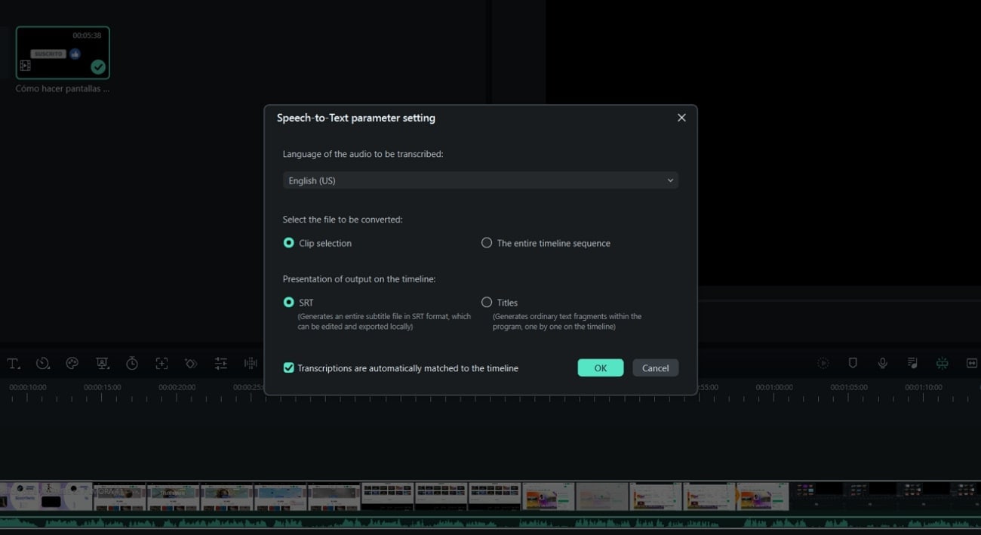
Task: Click the Titles description about text fragments
Action: (x=567, y=321)
